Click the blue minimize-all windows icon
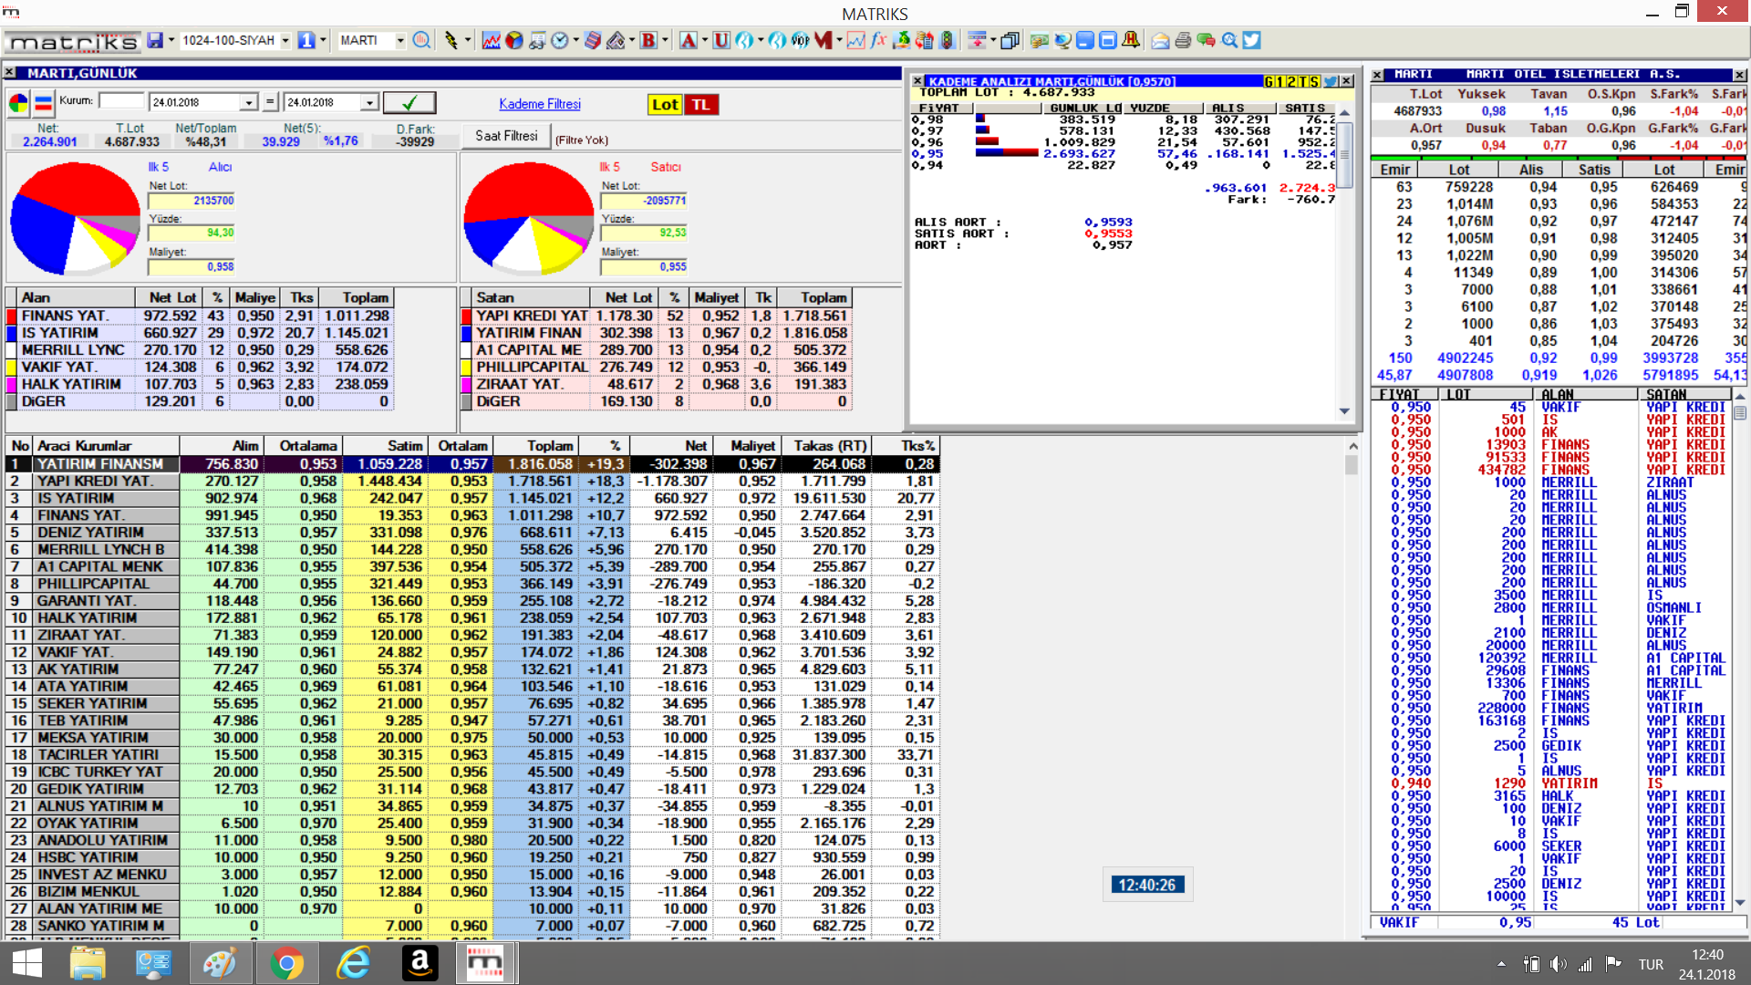The height and width of the screenshot is (985, 1751). (1084, 40)
